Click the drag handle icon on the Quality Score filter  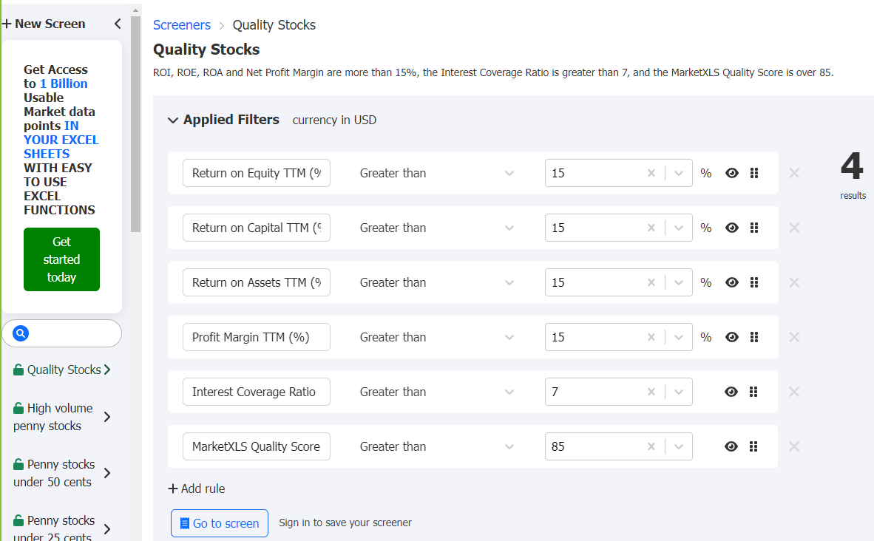tap(754, 446)
